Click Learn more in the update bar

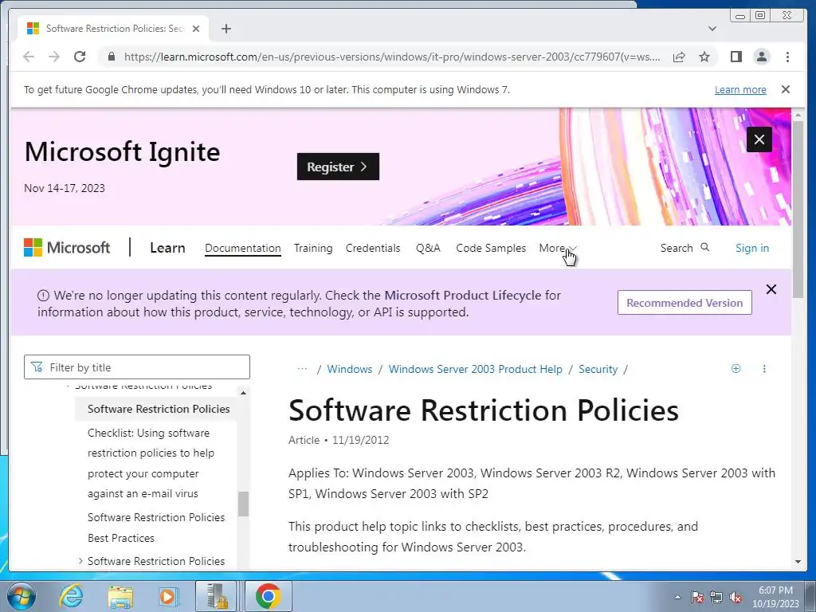740,89
